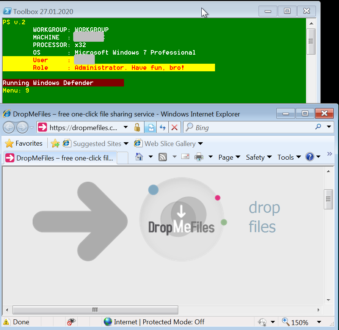Screen dimensions: 339x330
Task: Click the IE back navigation button
Action: 9,127
